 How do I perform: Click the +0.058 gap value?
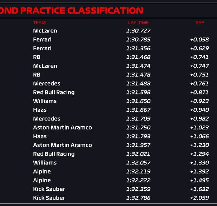tap(199, 40)
